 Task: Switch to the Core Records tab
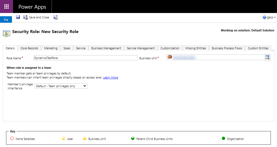29,48
